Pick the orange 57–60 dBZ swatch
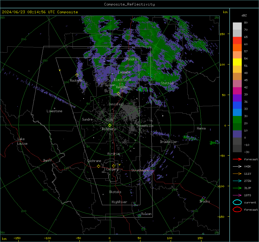 (x=237, y=48)
